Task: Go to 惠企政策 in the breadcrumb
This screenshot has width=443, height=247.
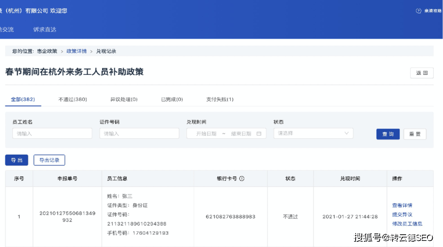Action: pos(47,51)
